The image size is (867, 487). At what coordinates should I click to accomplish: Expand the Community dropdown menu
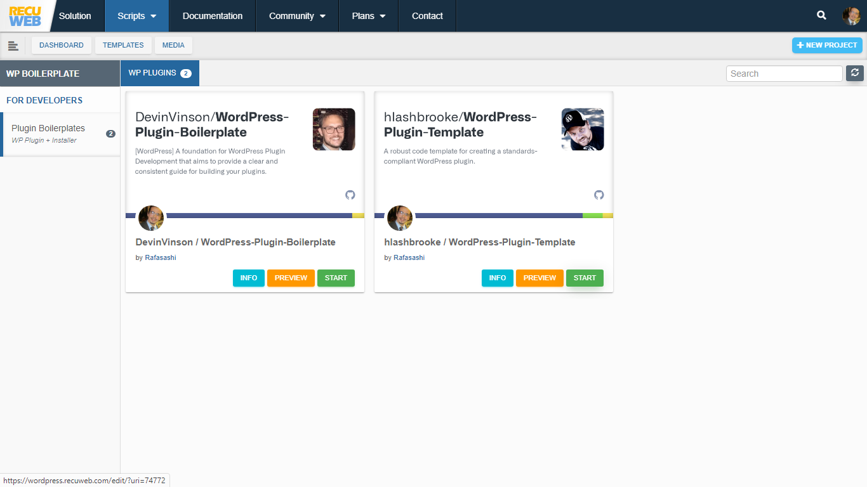[297, 16]
